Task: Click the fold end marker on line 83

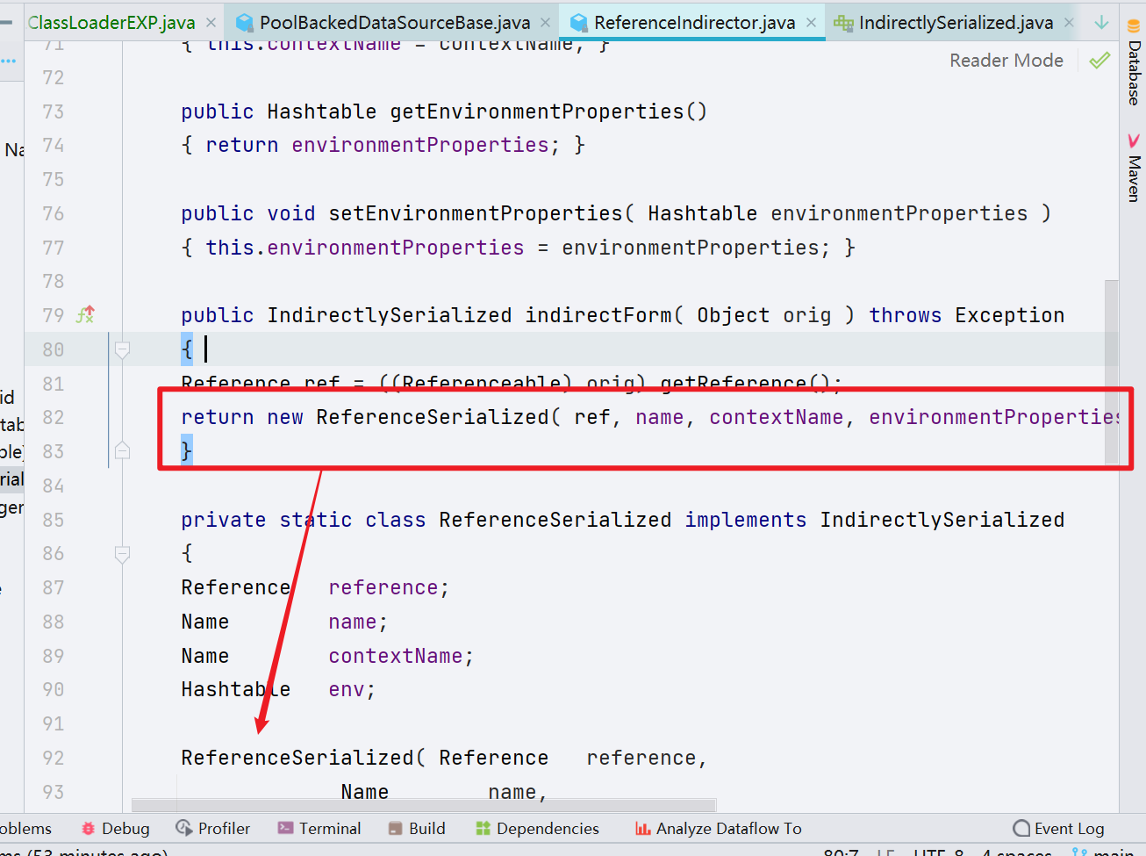Action: coord(123,451)
